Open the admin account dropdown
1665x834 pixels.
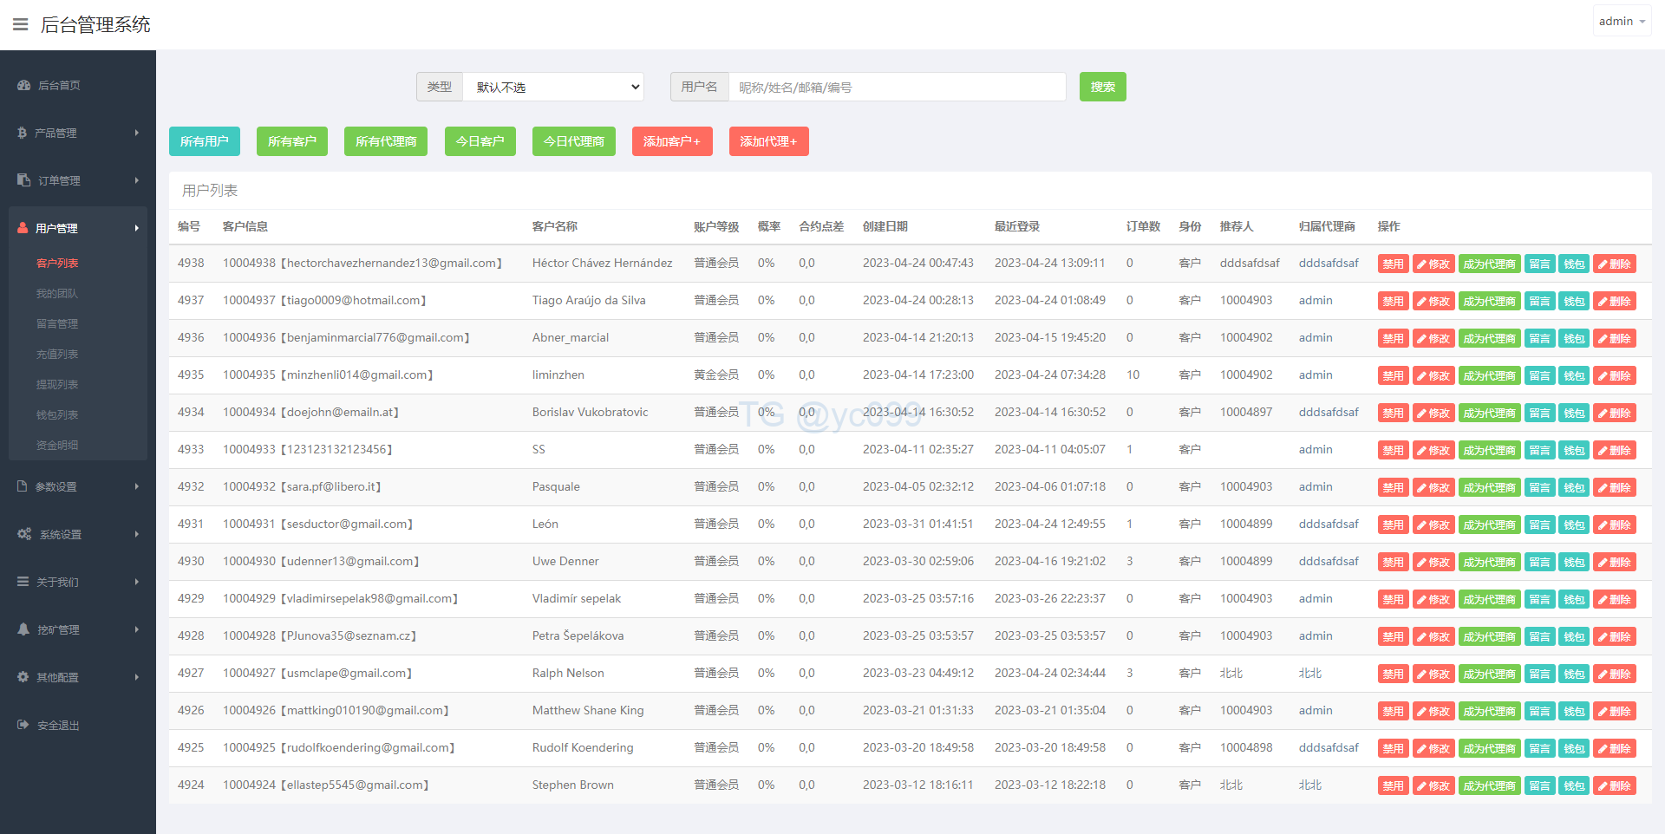pos(1621,21)
